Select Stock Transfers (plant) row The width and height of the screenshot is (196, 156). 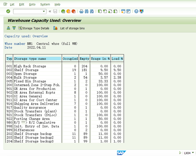point(65,111)
